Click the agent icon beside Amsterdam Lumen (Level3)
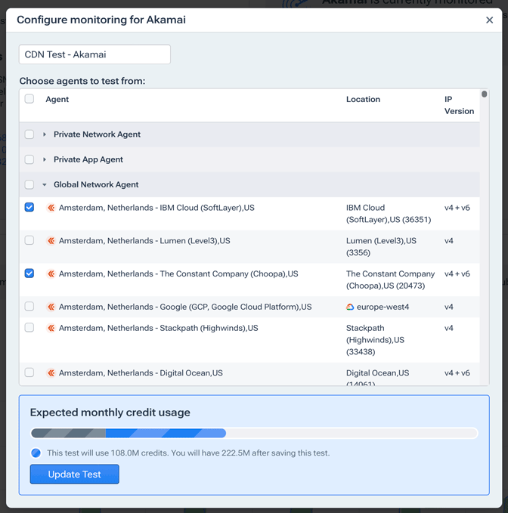Viewport: 508px width, 513px height. (51, 241)
